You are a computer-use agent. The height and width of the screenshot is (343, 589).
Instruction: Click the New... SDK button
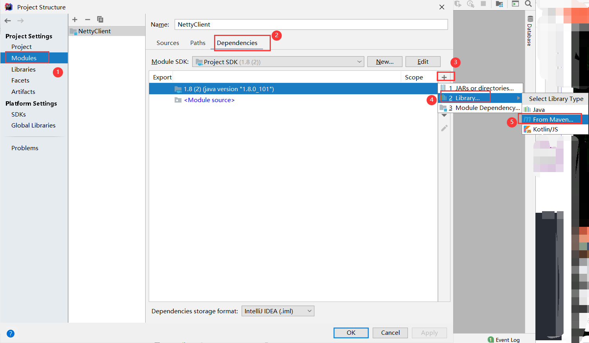click(x=385, y=62)
